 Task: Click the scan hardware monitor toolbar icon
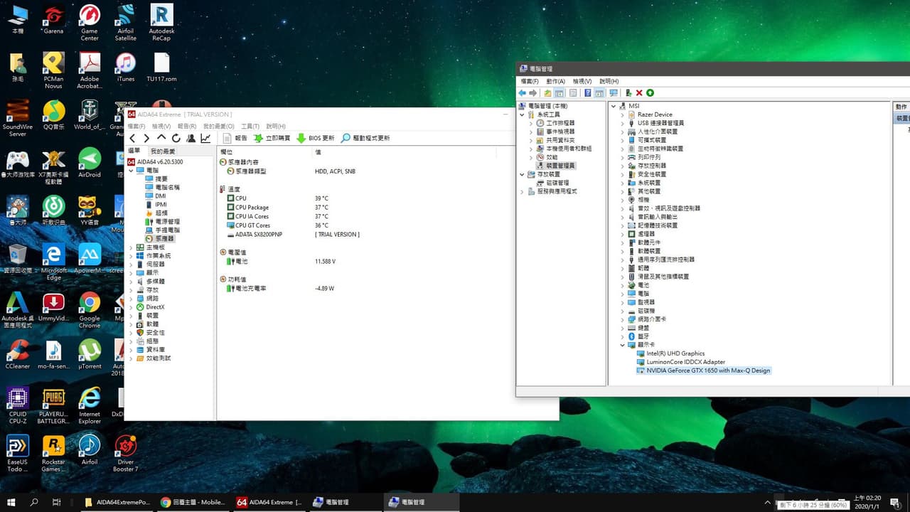point(614,92)
